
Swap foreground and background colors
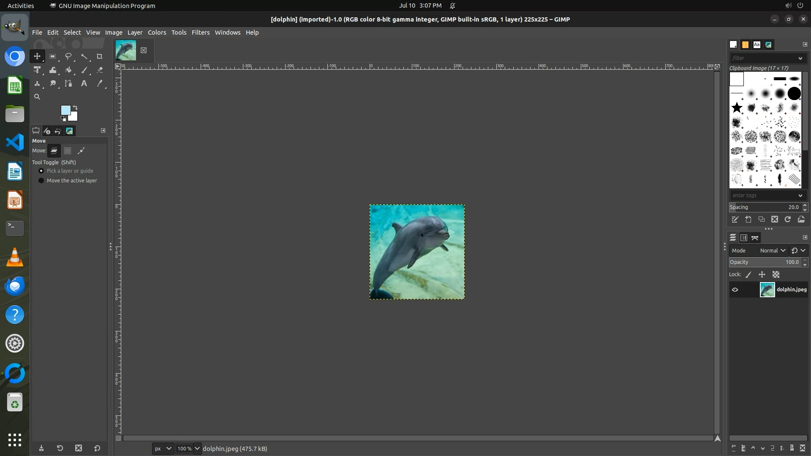click(75, 107)
